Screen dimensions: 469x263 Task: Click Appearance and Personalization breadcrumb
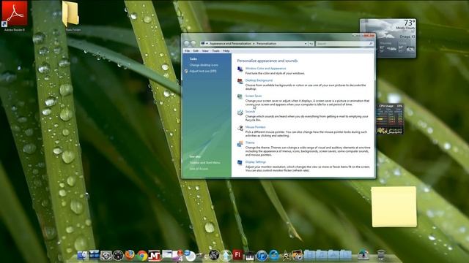(x=230, y=44)
